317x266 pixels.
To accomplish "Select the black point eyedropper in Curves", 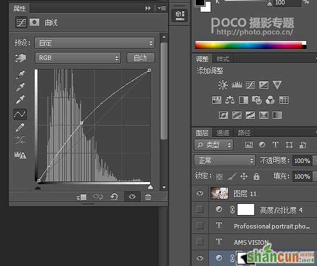I will coord(20,75).
